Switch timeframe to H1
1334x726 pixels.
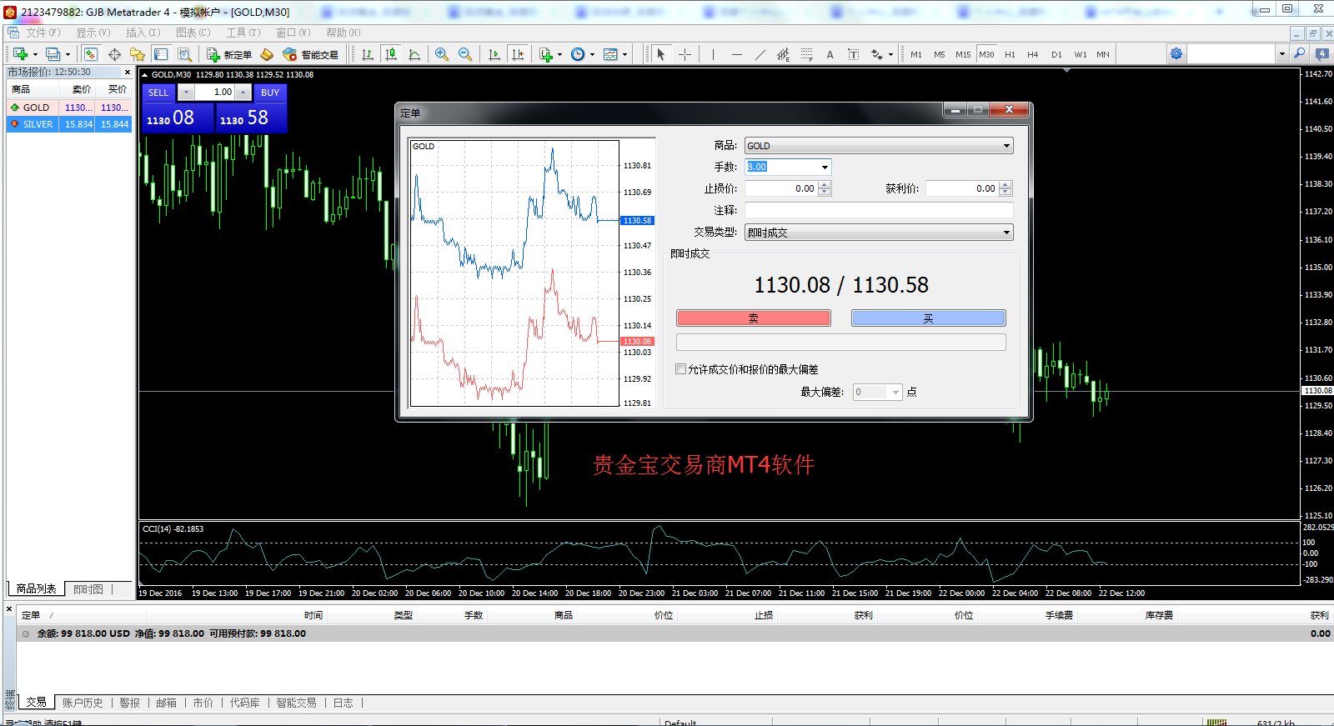point(1010,54)
